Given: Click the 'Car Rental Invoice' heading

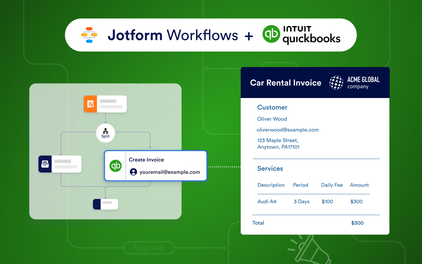Looking at the screenshot, I should pos(286,82).
